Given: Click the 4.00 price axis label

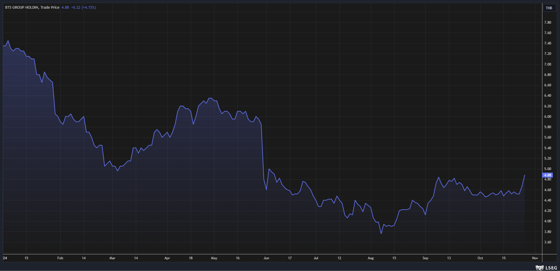Looking at the screenshot, I should click(x=547, y=221).
